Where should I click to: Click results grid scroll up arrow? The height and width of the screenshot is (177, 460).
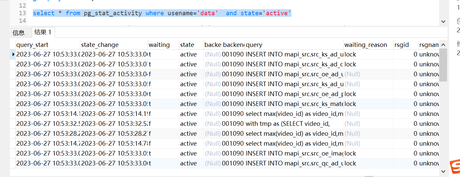tap(443, 44)
